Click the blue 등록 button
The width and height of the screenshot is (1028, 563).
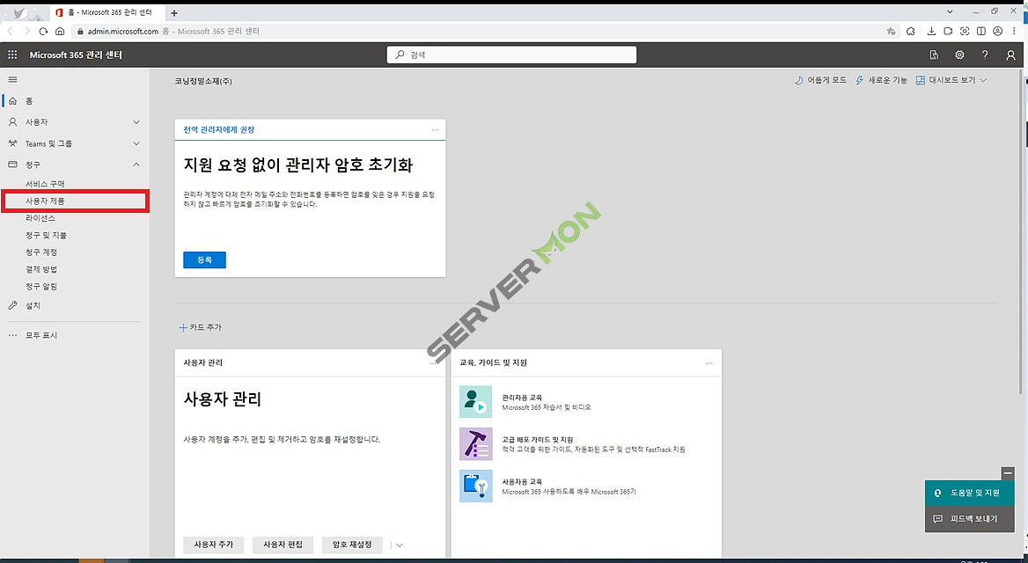(204, 260)
